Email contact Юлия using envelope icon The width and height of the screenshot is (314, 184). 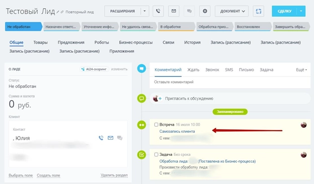pos(111,138)
